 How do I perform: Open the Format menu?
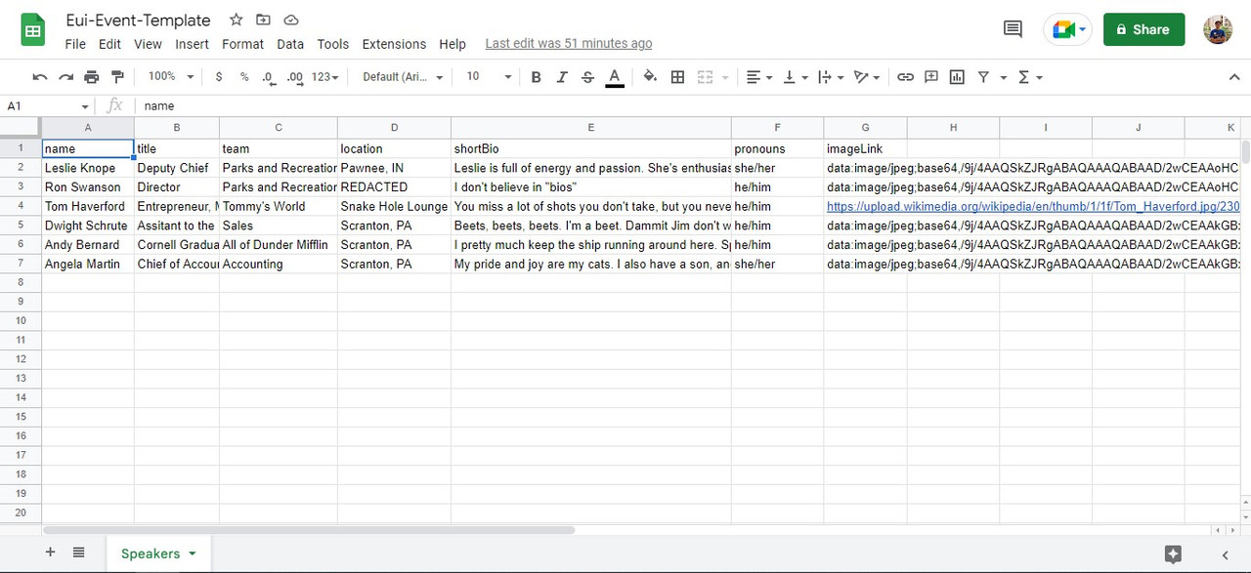pos(242,44)
